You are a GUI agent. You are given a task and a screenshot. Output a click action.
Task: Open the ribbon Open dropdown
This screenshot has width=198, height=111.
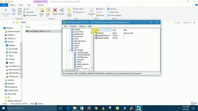click(x=100, y=9)
